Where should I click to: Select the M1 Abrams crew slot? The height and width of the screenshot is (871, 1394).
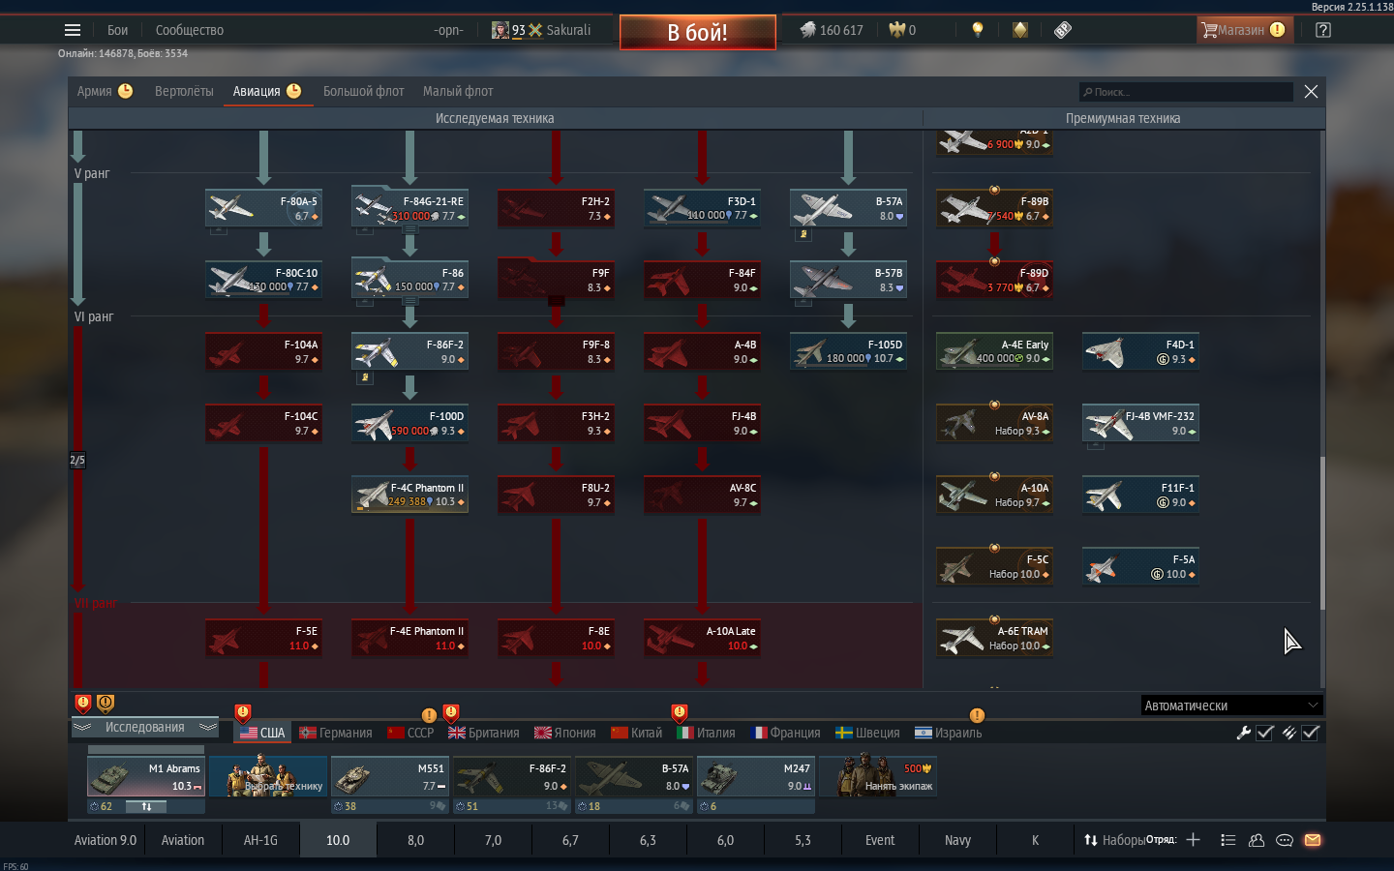pos(145,776)
